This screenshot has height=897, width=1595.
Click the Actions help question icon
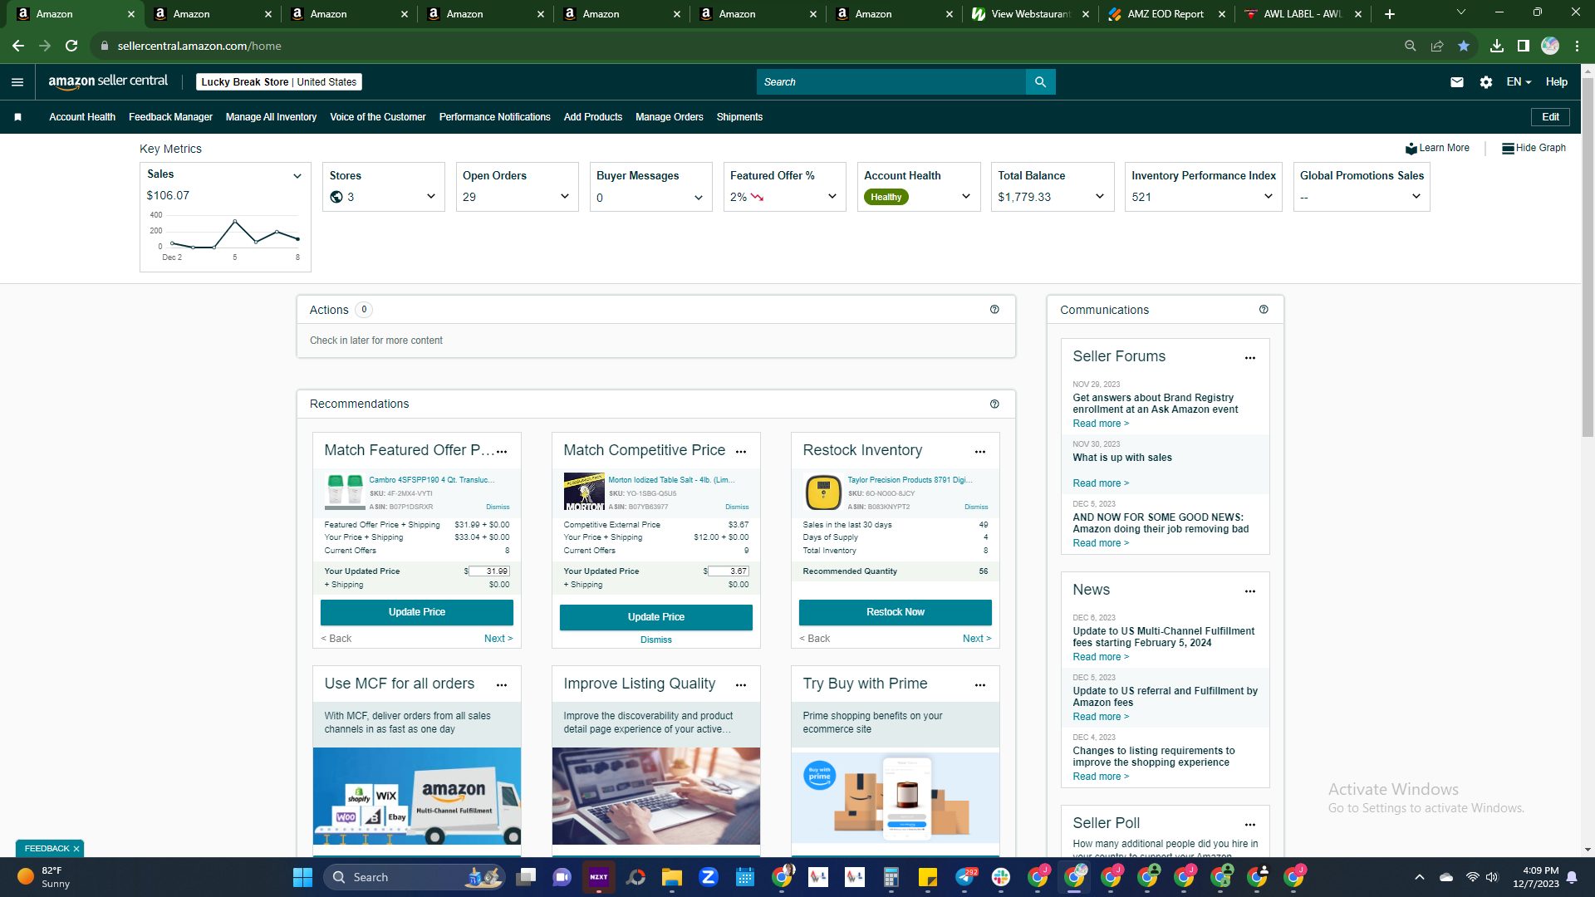tap(994, 310)
